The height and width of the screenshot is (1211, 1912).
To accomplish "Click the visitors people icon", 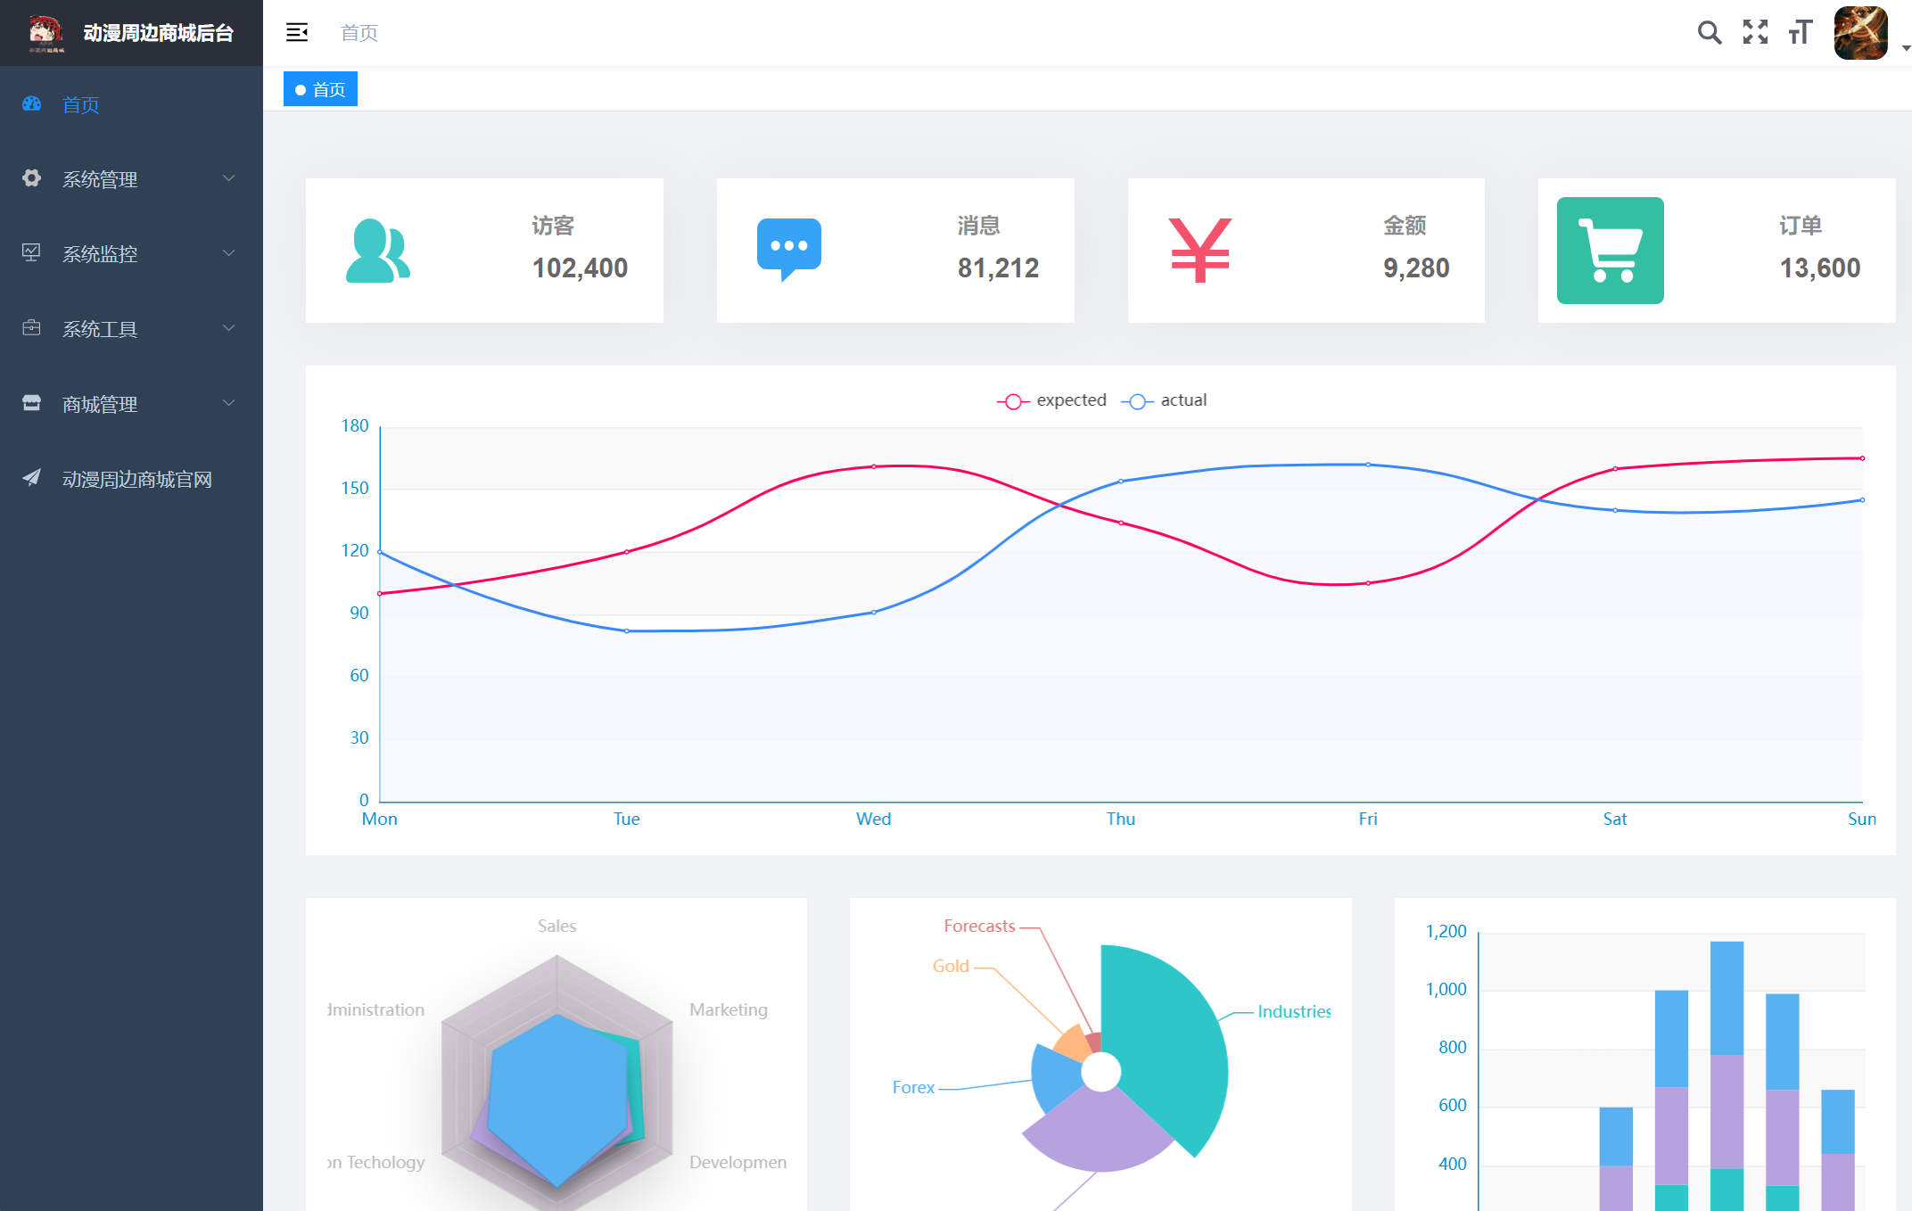I will click(378, 251).
